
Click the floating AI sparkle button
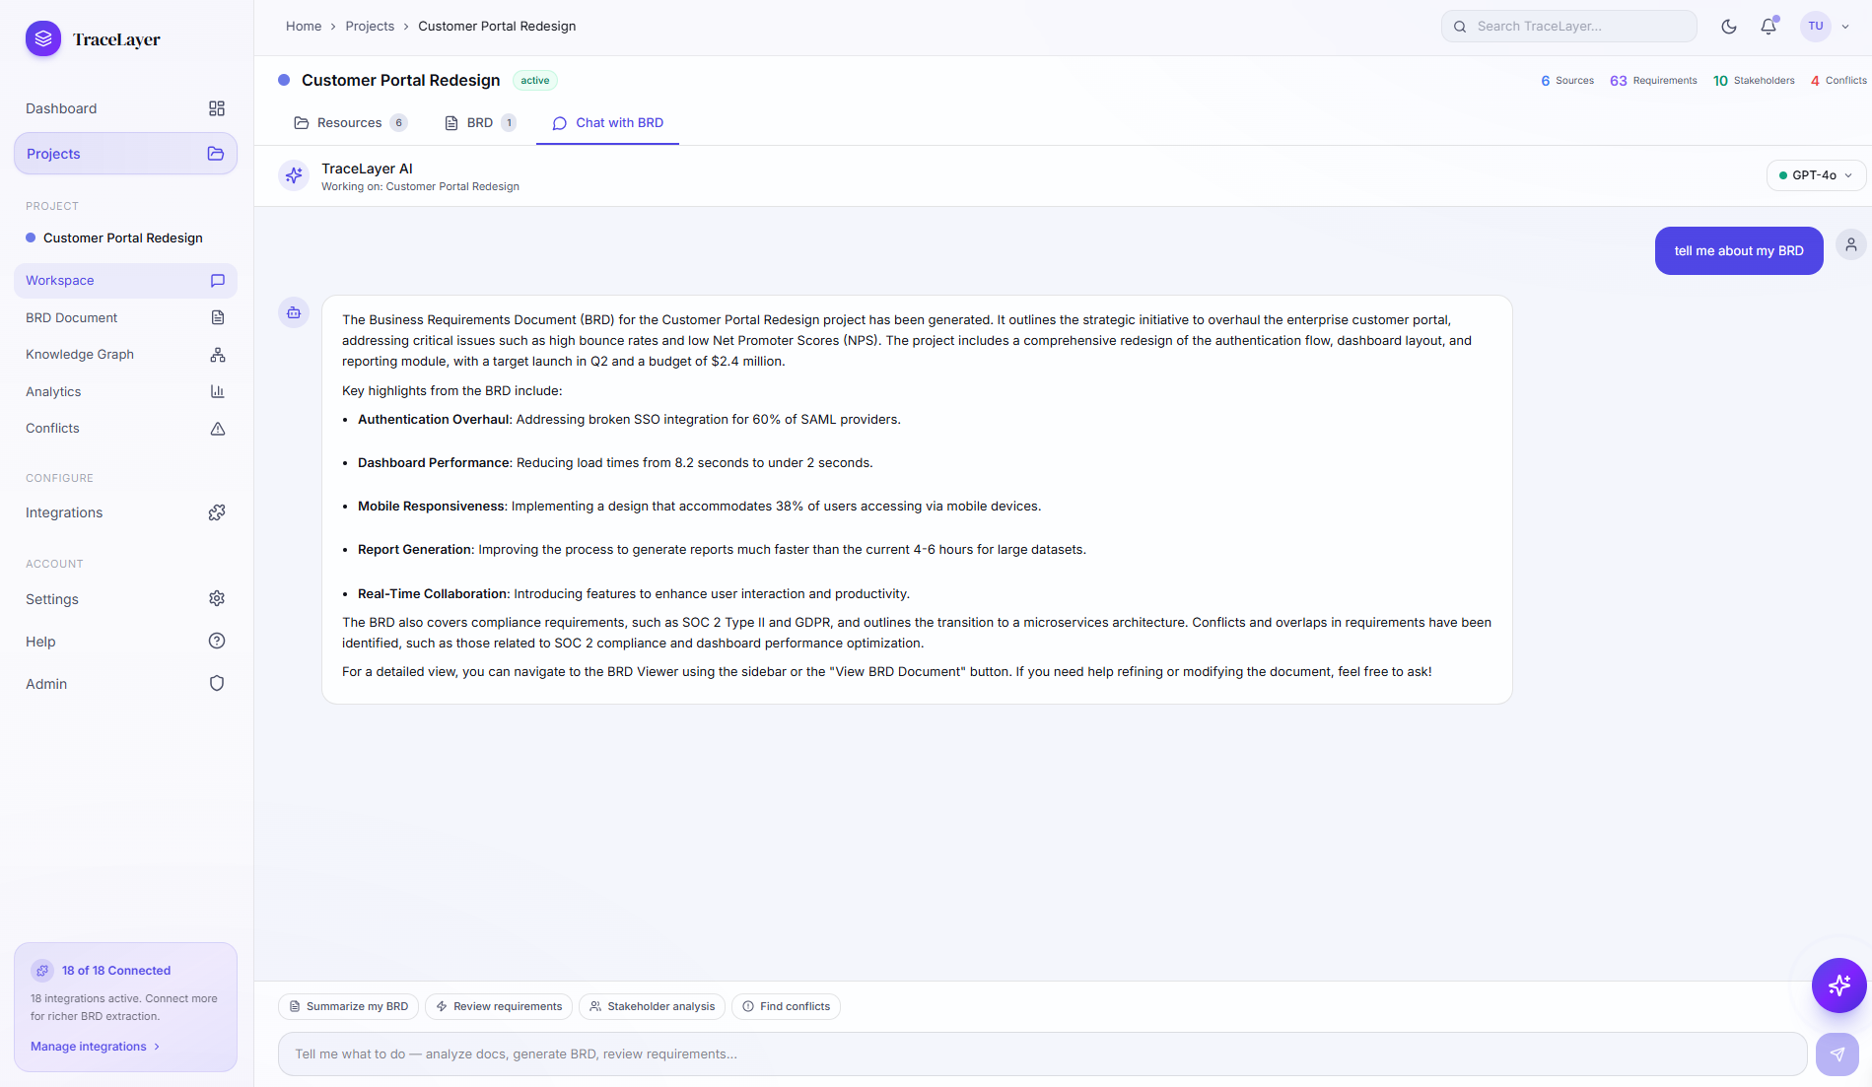click(1838, 985)
